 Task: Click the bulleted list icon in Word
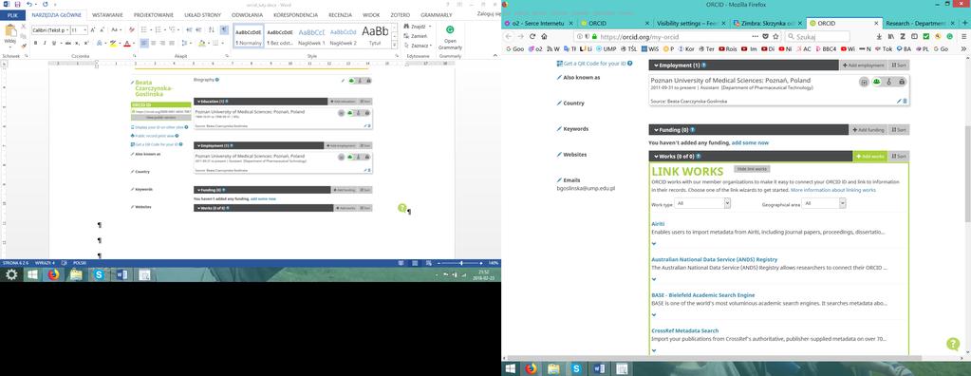point(144,29)
